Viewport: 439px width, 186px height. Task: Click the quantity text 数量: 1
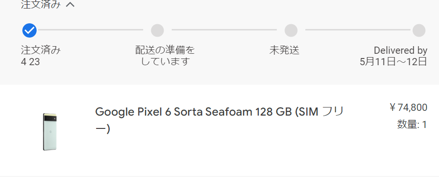pos(412,125)
